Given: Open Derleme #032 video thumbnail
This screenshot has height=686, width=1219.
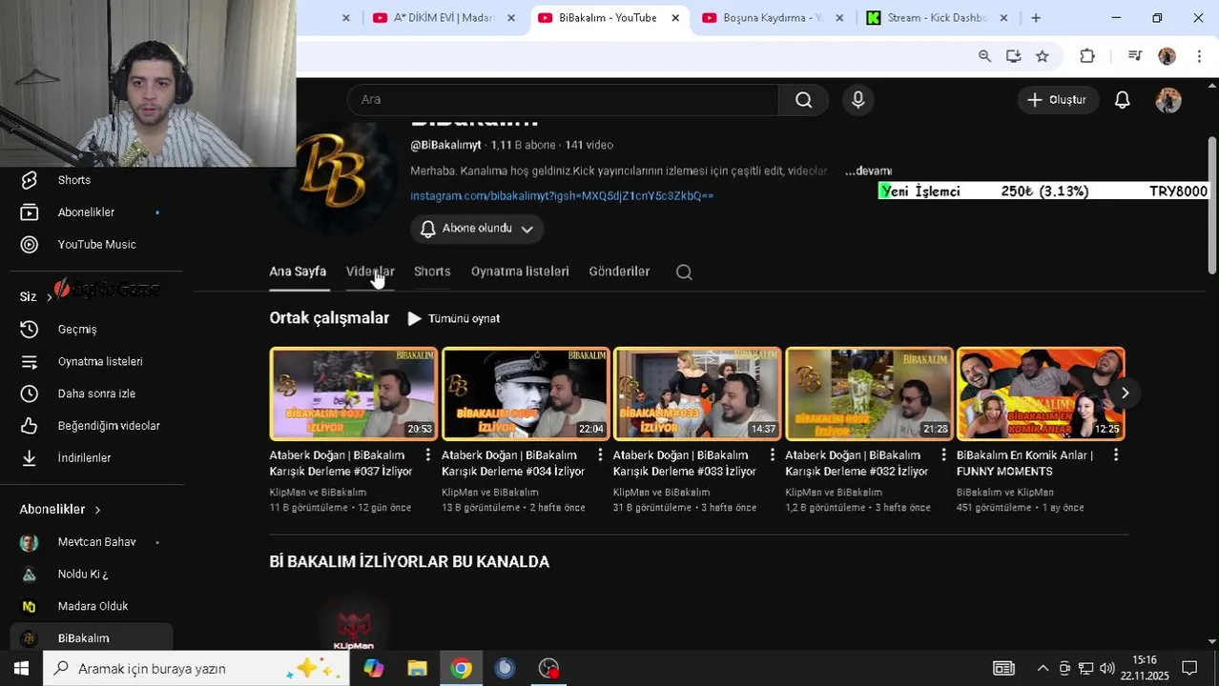Looking at the screenshot, I should 869,393.
